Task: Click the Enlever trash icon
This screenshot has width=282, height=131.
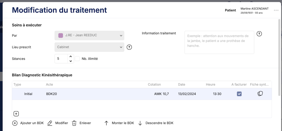Action: coord(74,123)
